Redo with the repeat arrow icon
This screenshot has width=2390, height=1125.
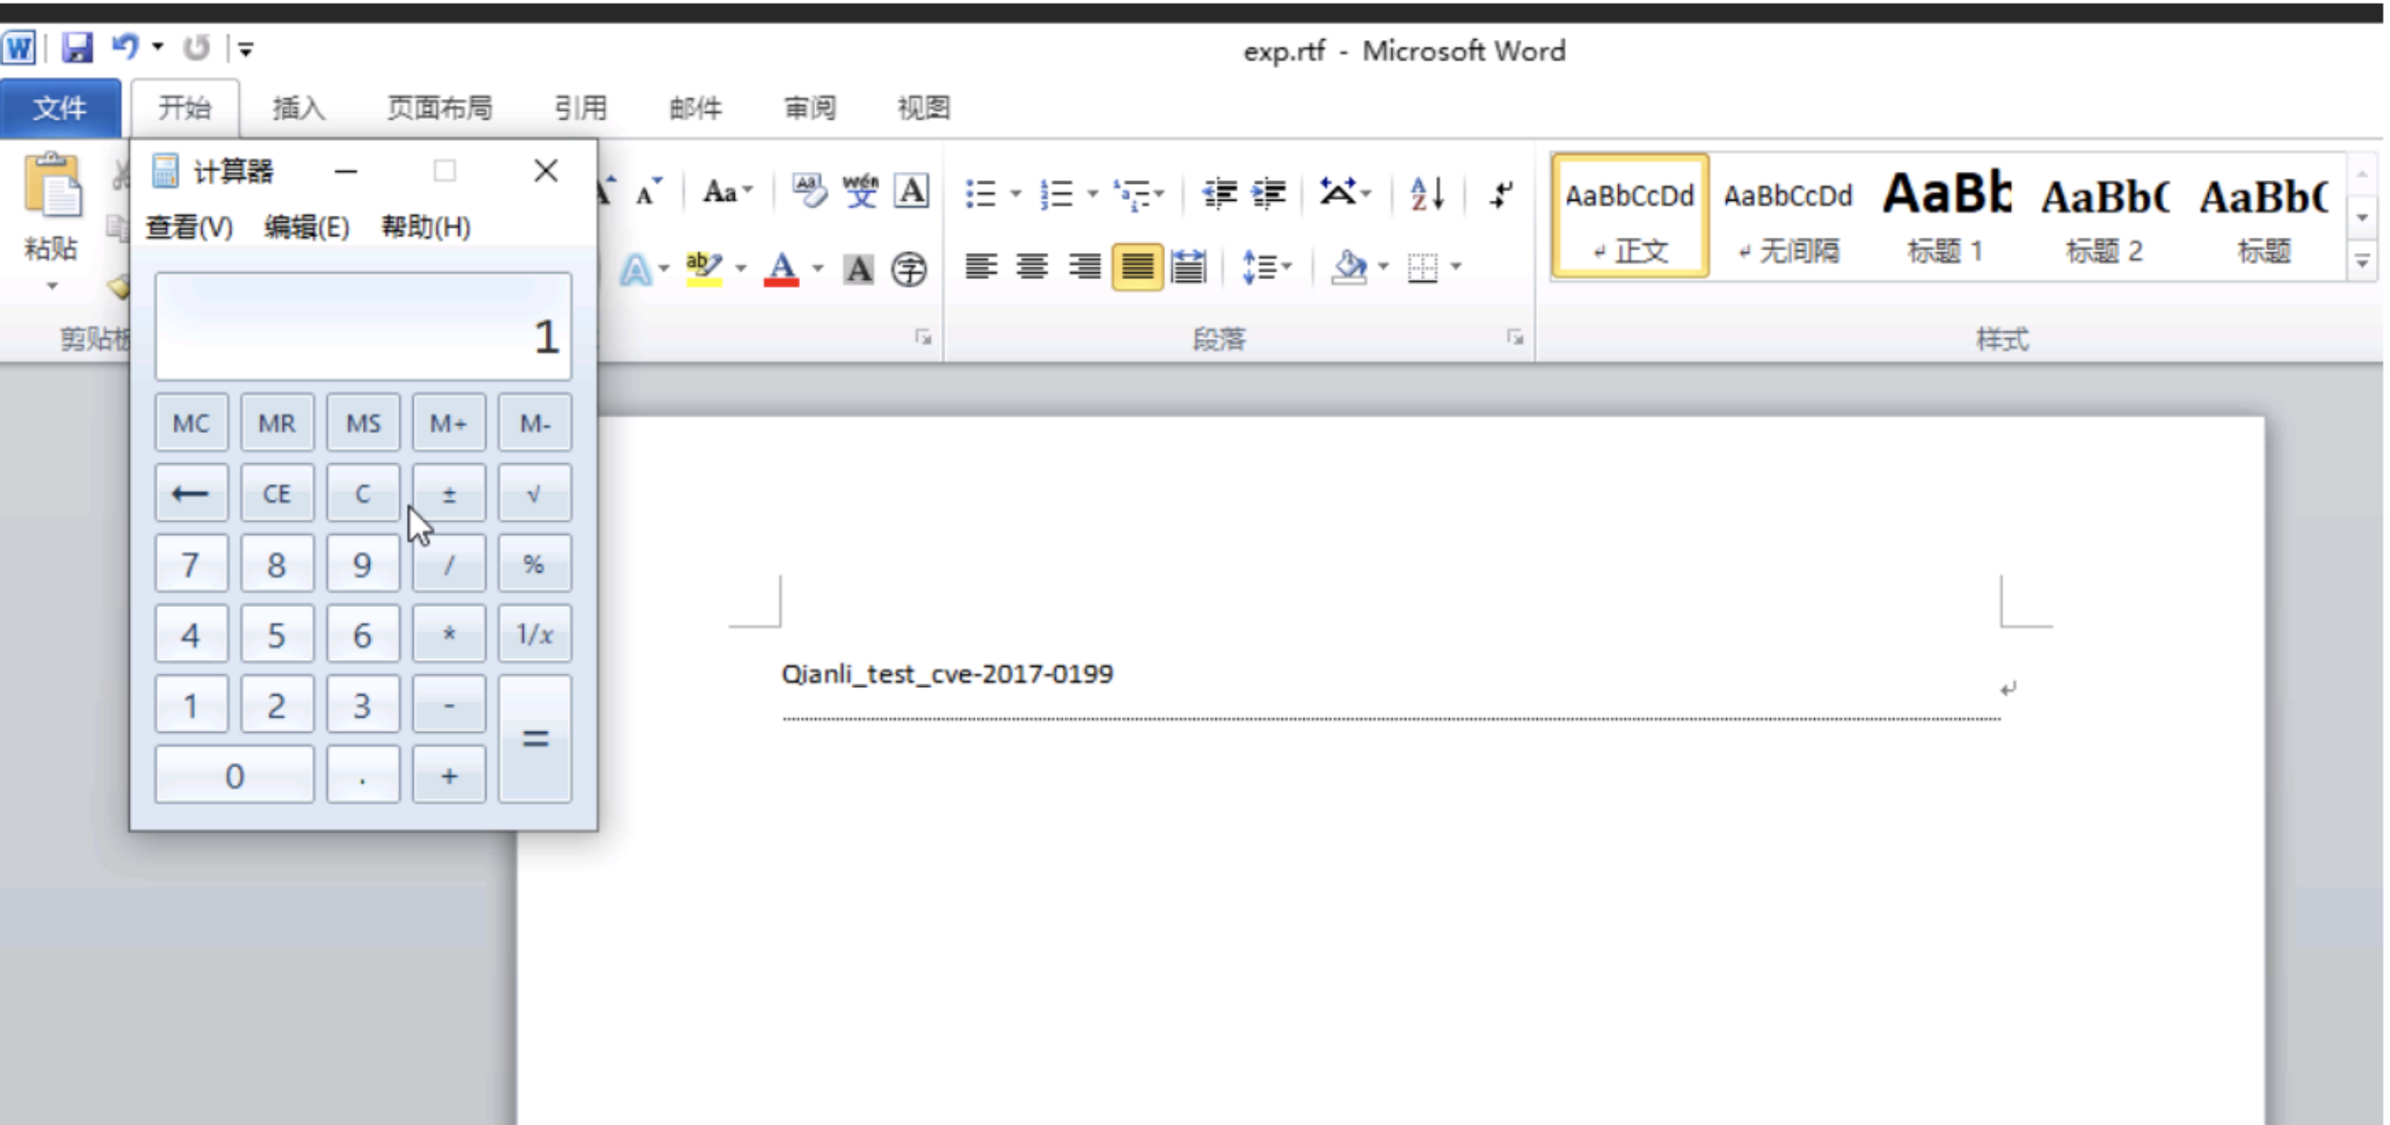pyautogui.click(x=196, y=48)
